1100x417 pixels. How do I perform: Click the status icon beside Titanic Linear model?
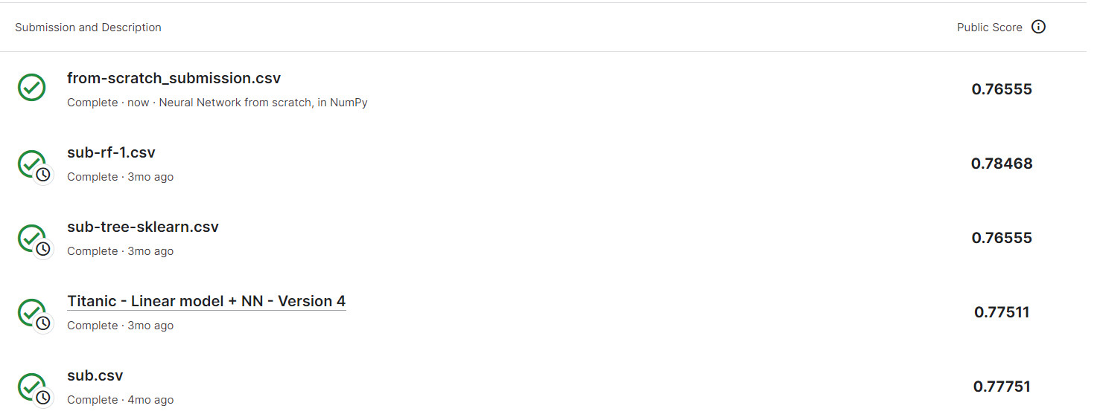[x=32, y=312]
